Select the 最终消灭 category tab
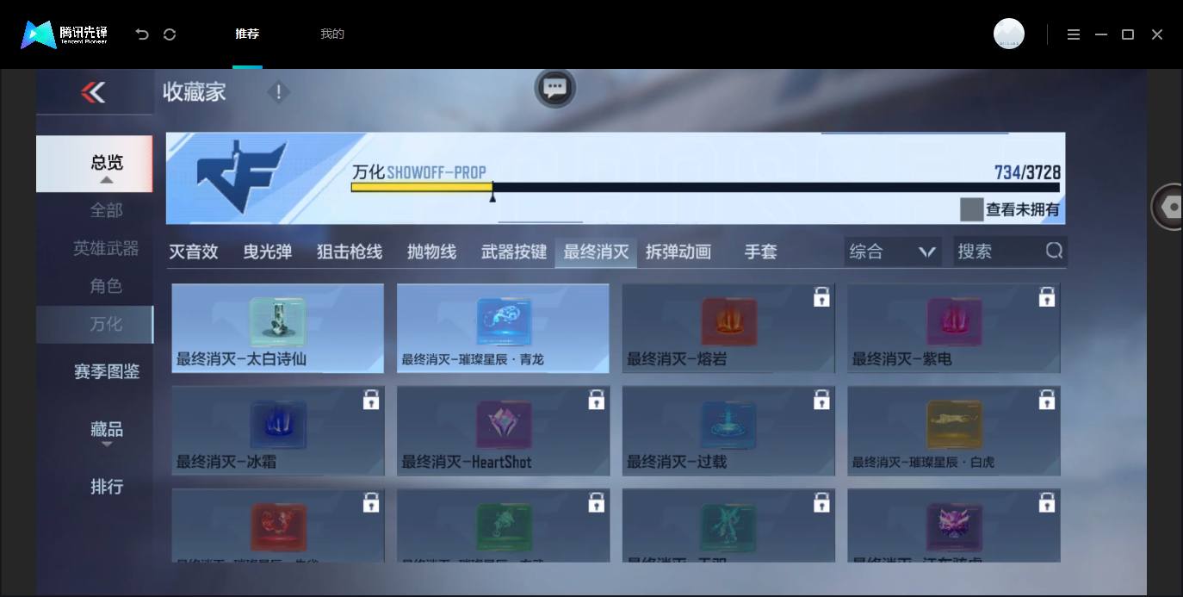The image size is (1183, 597). 596,252
